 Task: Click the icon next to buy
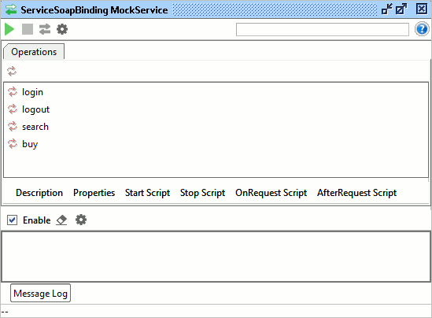click(13, 144)
